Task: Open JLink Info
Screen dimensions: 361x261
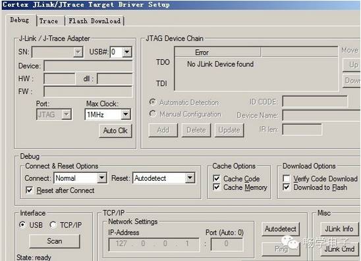Action: tap(339, 229)
